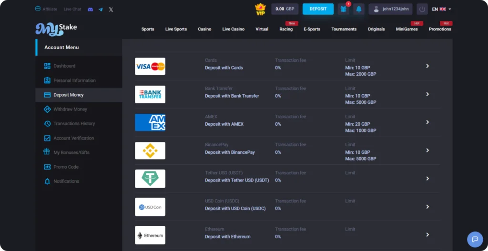Expand the Tether USDT deposit chevron
The height and width of the screenshot is (251, 488).
click(427, 178)
